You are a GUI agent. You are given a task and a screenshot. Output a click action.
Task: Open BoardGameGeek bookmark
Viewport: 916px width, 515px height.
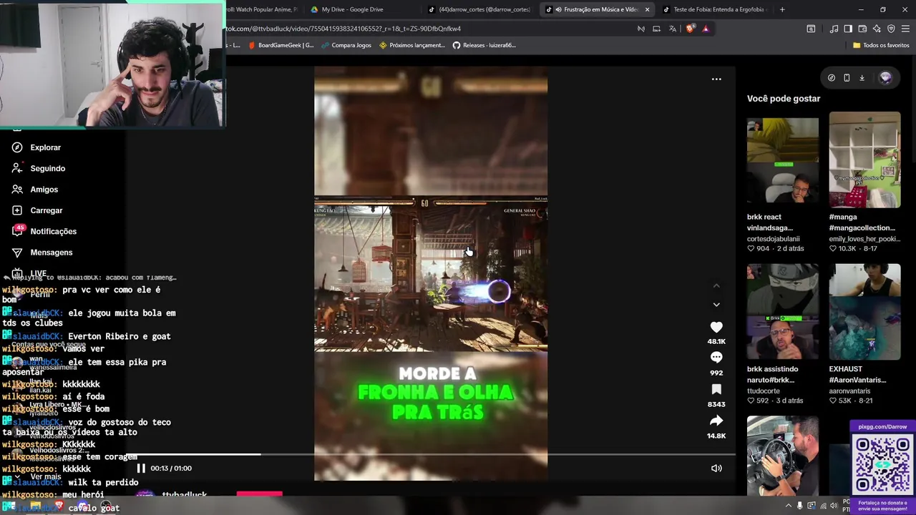[281, 45]
